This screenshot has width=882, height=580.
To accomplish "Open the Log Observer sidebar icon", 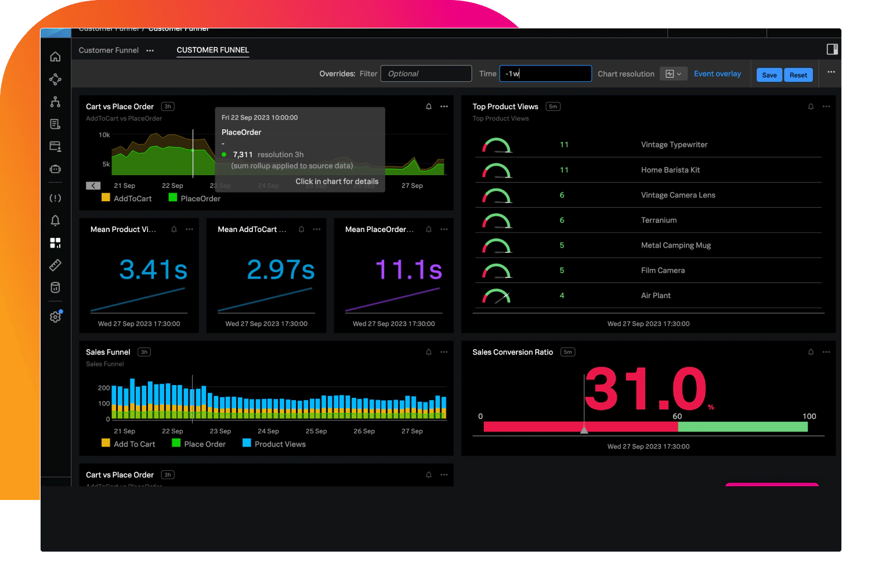I will pos(55,124).
